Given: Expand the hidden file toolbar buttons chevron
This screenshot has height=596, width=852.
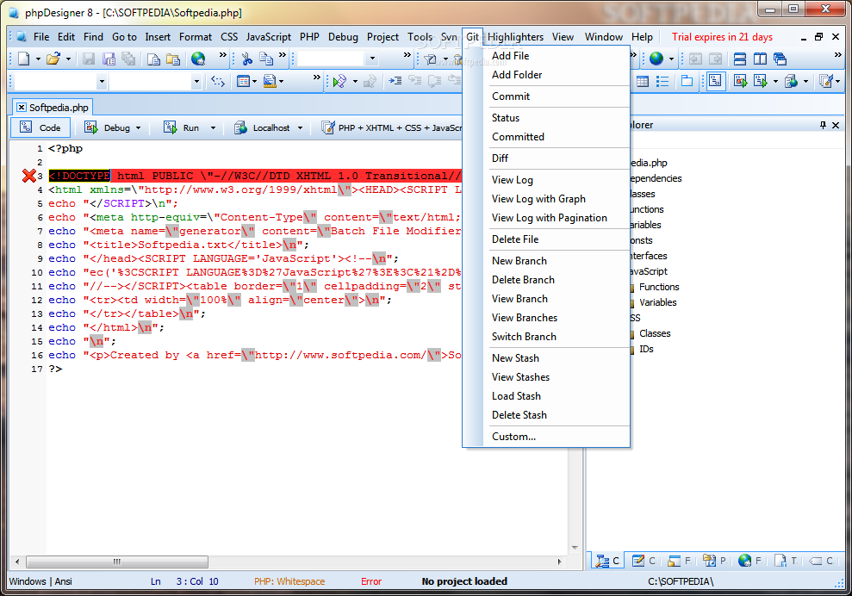Looking at the screenshot, I should click(223, 55).
